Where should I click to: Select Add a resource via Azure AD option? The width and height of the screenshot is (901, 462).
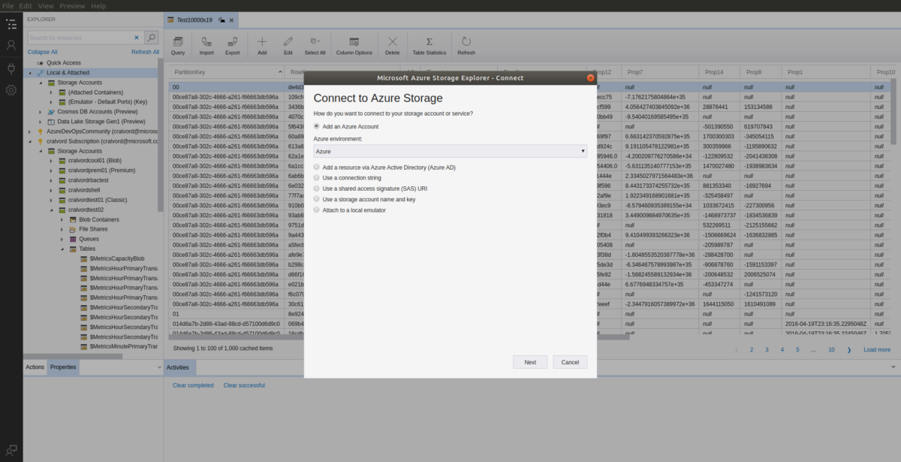[317, 168]
